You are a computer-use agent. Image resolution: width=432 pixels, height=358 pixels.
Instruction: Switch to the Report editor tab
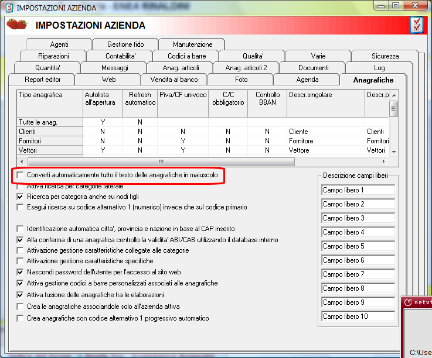coord(42,80)
